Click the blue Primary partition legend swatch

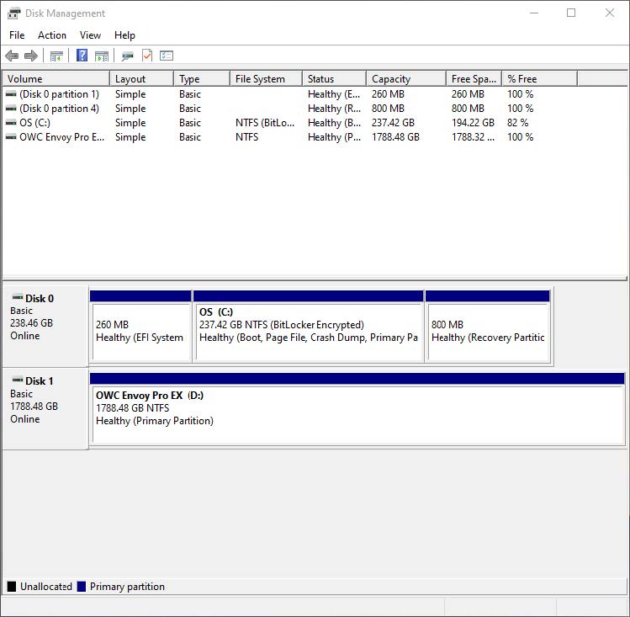click(x=82, y=587)
